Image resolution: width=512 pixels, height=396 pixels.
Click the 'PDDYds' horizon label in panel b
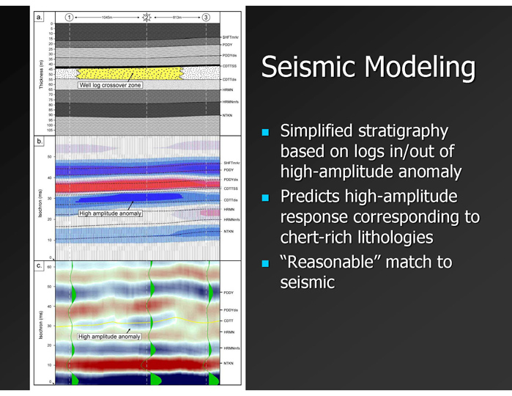pos(231,180)
